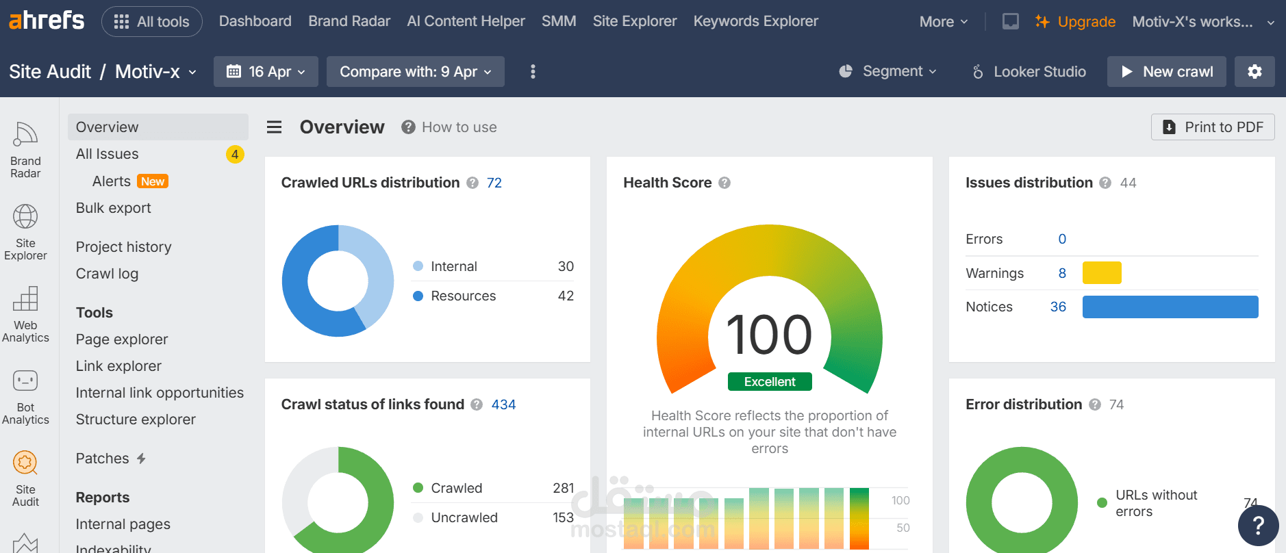
Task: Click help icon next to Error distribution
Action: 1095,404
